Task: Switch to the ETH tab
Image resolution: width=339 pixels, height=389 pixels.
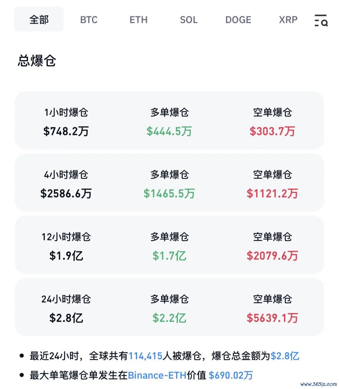Action: (x=138, y=20)
